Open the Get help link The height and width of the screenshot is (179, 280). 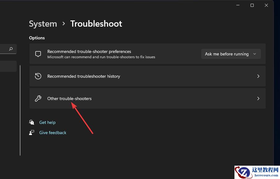[47, 122]
